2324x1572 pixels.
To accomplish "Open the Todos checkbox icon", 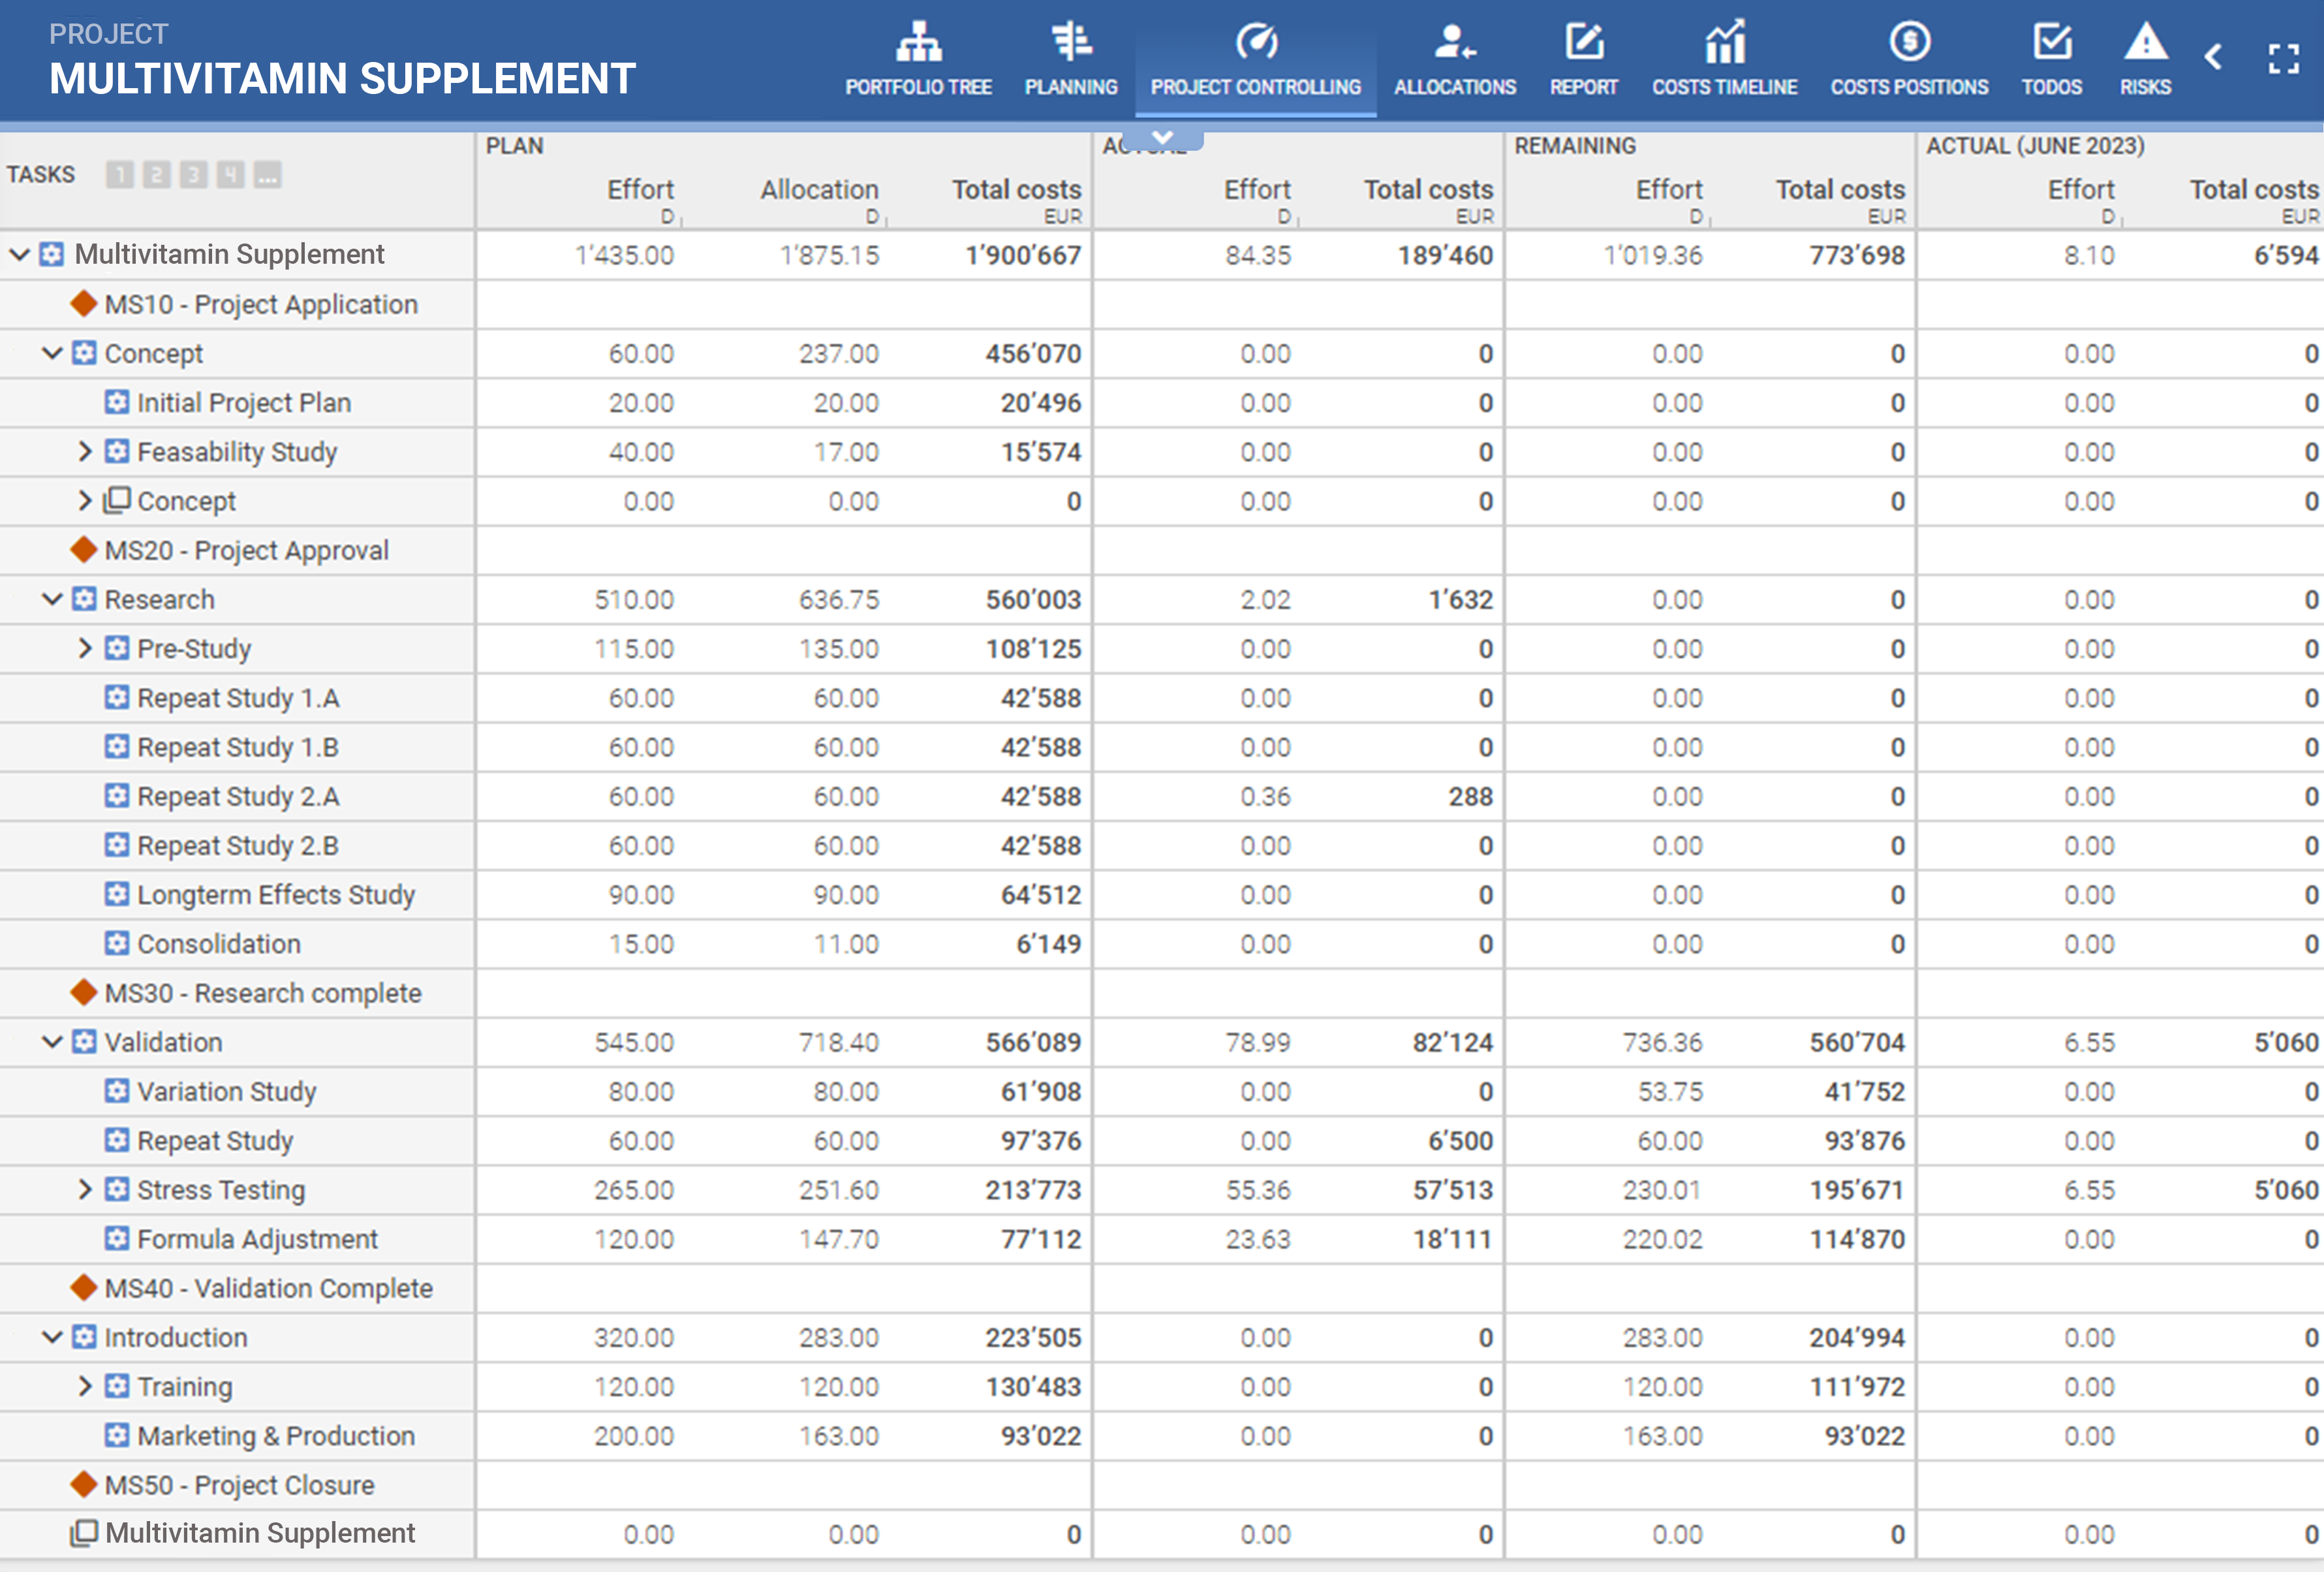I will [2052, 42].
